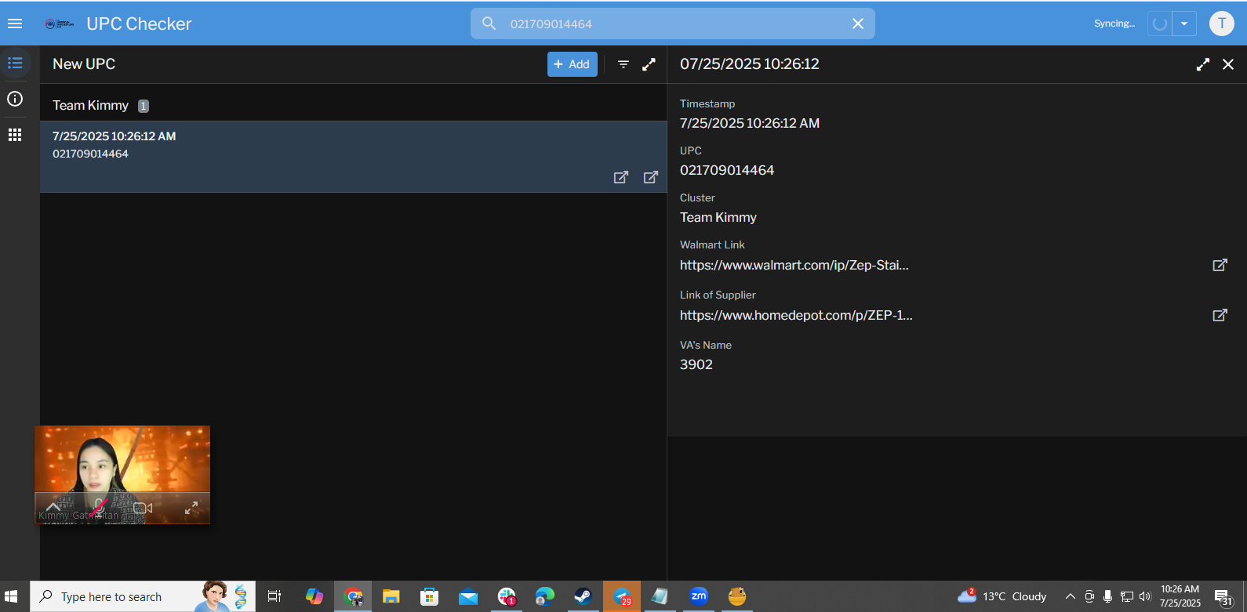Select the list view sidebar icon
The width and height of the screenshot is (1247, 612).
tap(15, 63)
